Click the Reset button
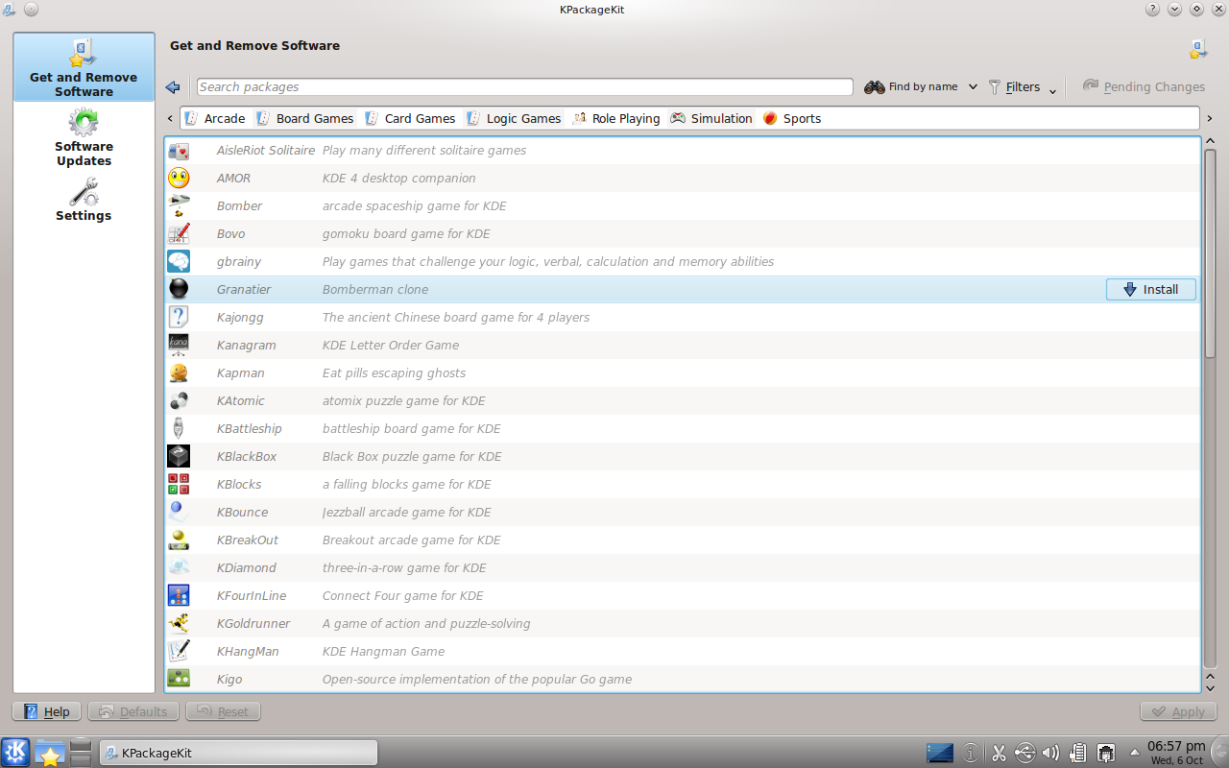1229x768 pixels. 223,711
